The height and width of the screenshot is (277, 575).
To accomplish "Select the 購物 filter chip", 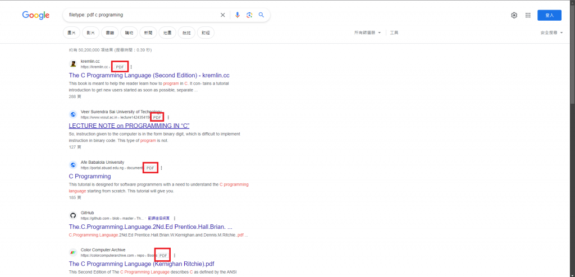I will tap(129, 33).
